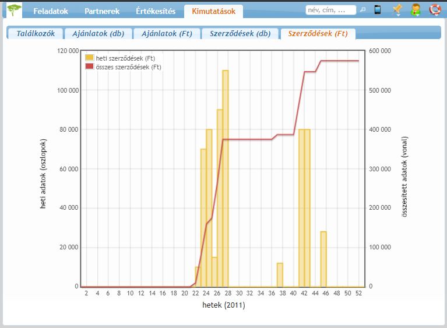This screenshot has width=447, height=328.
Task: Click the red összes szerződések legend swatch
Action: coord(89,67)
